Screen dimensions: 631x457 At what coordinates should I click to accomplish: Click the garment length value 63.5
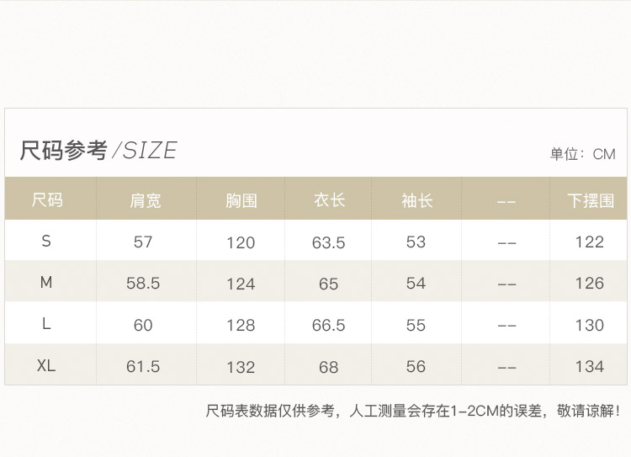coord(328,242)
